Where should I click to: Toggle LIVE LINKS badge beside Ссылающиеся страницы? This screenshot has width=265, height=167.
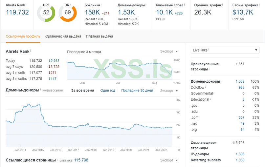65,160
